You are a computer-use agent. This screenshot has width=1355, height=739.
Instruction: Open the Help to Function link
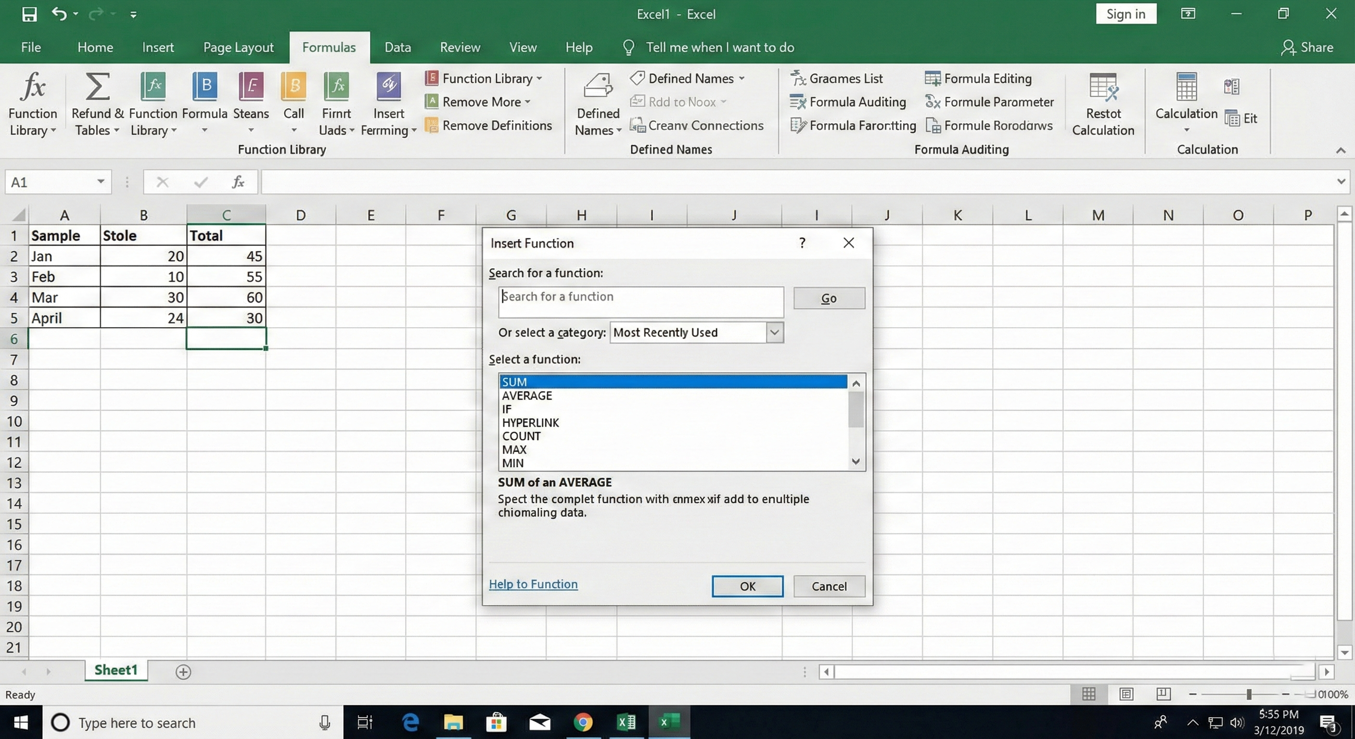[x=533, y=584]
